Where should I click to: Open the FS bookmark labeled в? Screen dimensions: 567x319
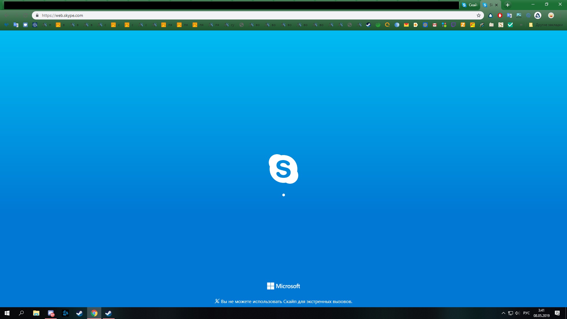pyautogui.click(x=61, y=25)
